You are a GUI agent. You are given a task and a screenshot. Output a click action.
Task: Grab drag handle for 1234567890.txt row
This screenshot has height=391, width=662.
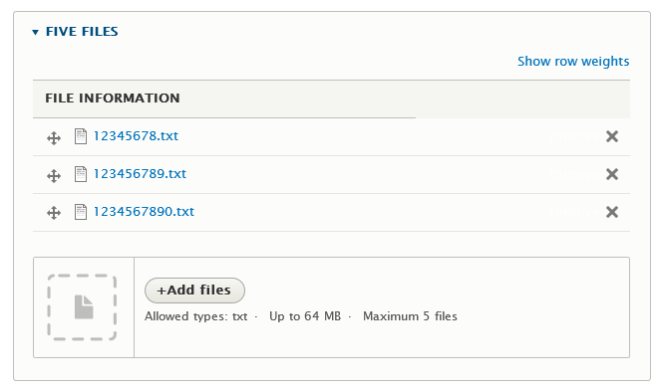(54, 213)
